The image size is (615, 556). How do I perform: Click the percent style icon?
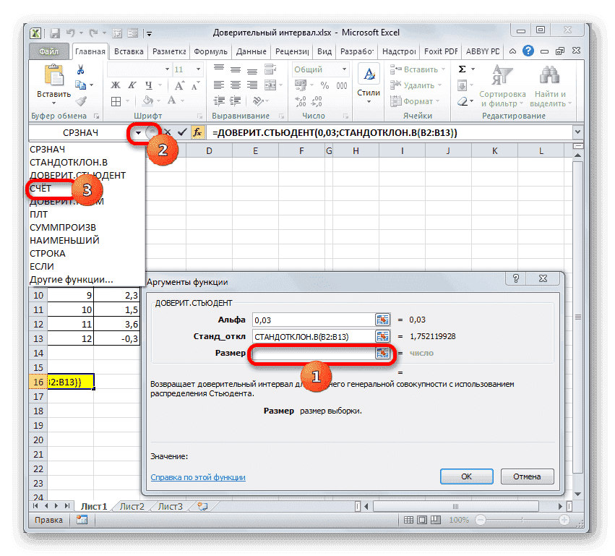pos(324,85)
